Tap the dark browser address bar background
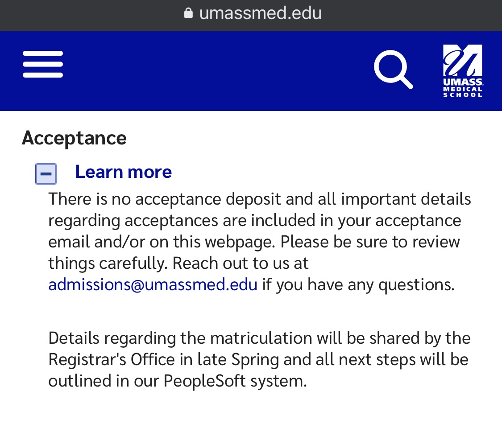This screenshot has height=424, width=502. [251, 15]
